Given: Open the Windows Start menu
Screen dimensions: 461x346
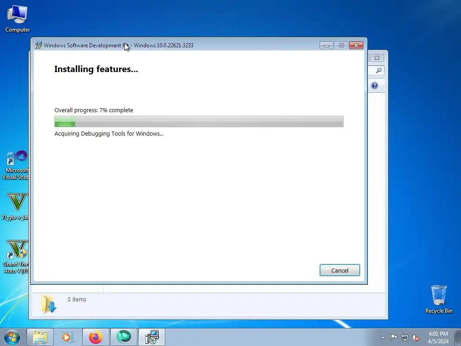Looking at the screenshot, I should 12,337.
